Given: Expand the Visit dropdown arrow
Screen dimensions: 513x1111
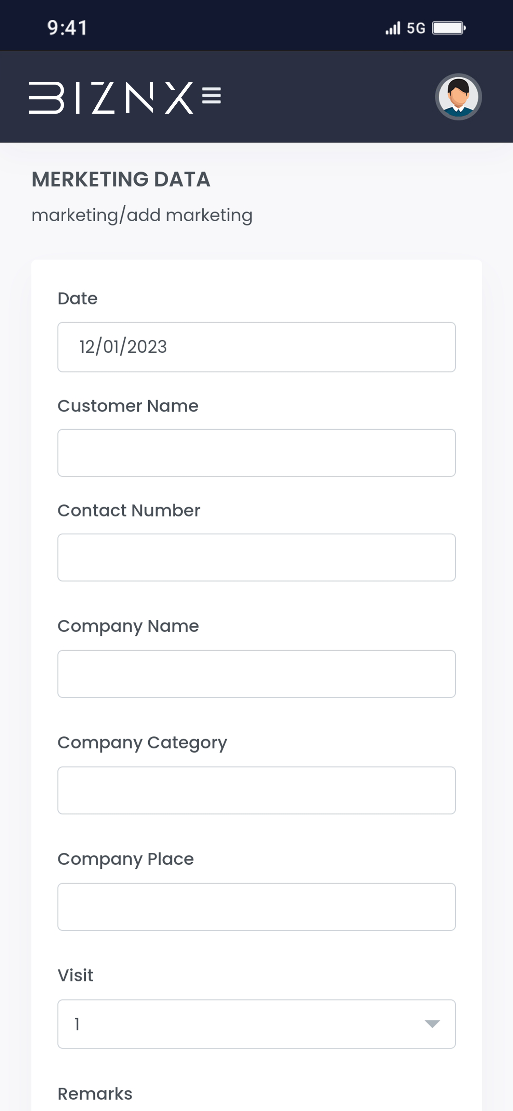Looking at the screenshot, I should tap(432, 1024).
